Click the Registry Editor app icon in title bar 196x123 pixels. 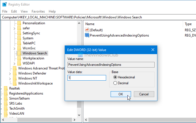4,4
